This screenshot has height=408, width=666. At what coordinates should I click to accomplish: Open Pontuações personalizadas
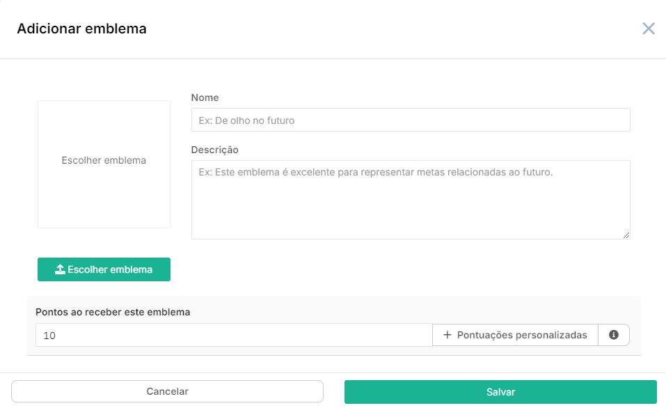515,335
